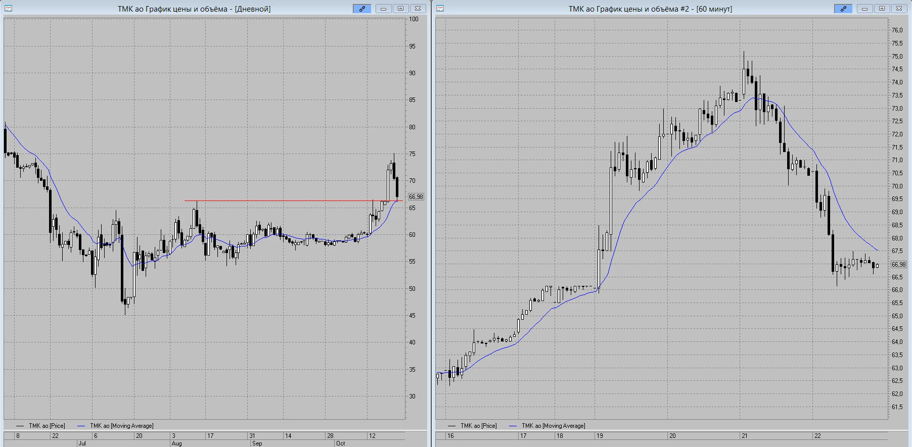Close the Дневной chart window
This screenshot has width=912, height=447.
pyautogui.click(x=418, y=9)
